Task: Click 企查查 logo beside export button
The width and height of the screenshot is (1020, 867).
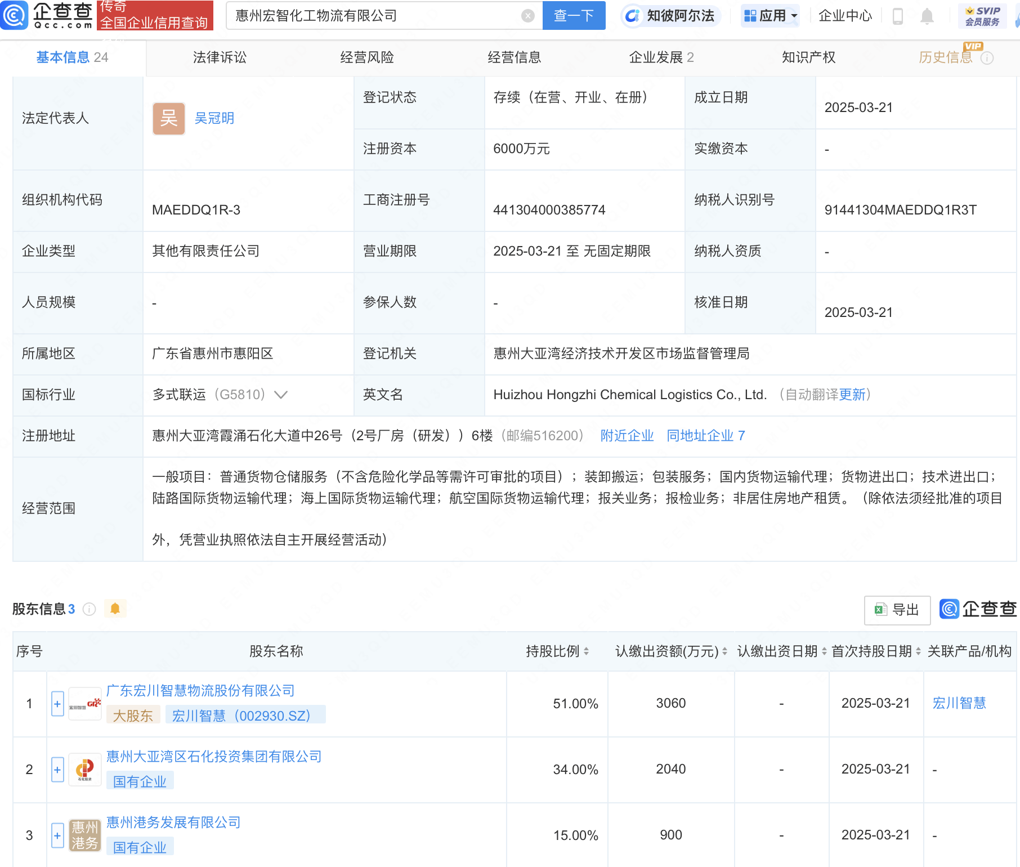Action: (978, 609)
